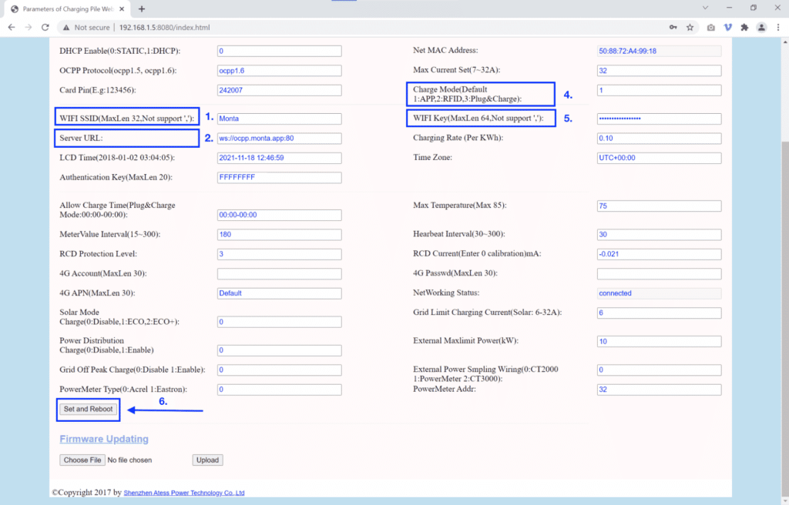Open the Chrome three-dot menu
Viewport: 789px width, 505px height.
pos(777,27)
